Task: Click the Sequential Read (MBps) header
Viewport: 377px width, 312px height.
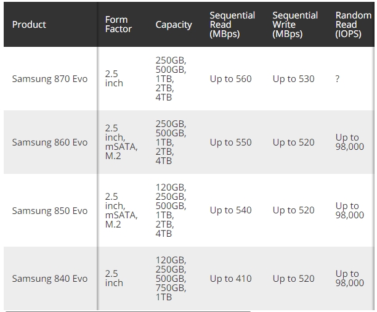Action: [x=233, y=25]
